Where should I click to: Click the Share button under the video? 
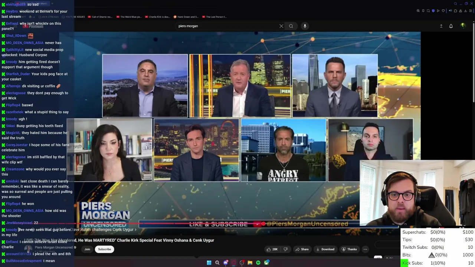(x=302, y=249)
